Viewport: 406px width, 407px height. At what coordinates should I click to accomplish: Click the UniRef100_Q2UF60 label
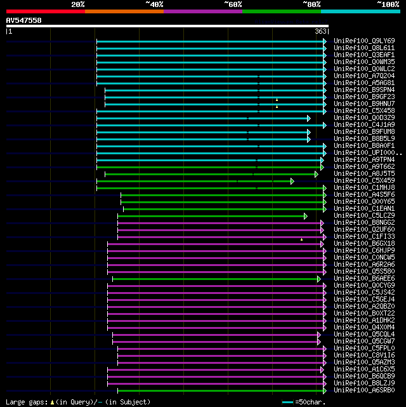point(364,230)
